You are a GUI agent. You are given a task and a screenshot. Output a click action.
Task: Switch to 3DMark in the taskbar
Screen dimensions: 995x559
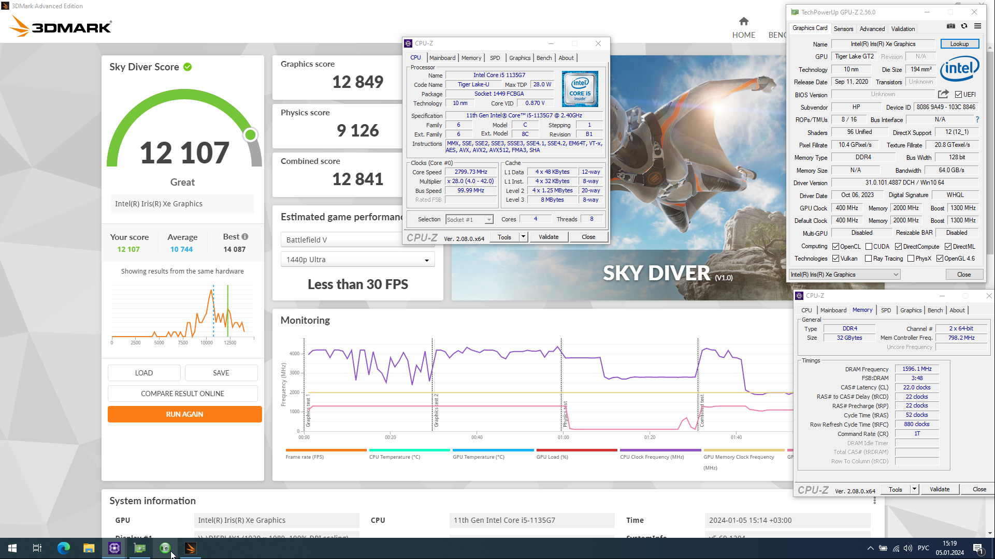(x=190, y=548)
